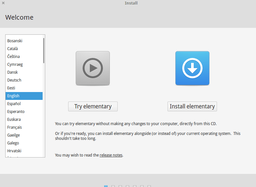Select Français as the language

pyautogui.click(x=14, y=127)
